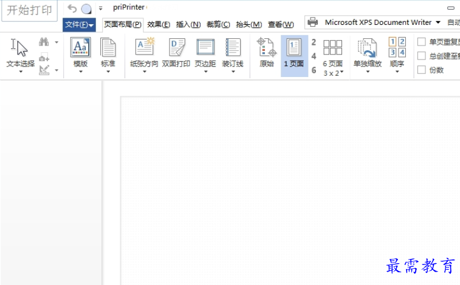This screenshot has height=285, width=460.
Task: Expand the 纸张方向 dropdown arrow
Action: pyautogui.click(x=145, y=72)
